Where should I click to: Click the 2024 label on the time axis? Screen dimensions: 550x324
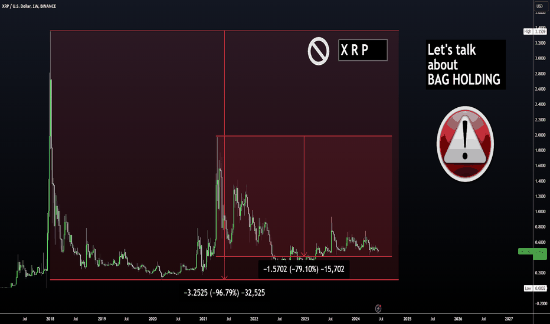(356, 319)
